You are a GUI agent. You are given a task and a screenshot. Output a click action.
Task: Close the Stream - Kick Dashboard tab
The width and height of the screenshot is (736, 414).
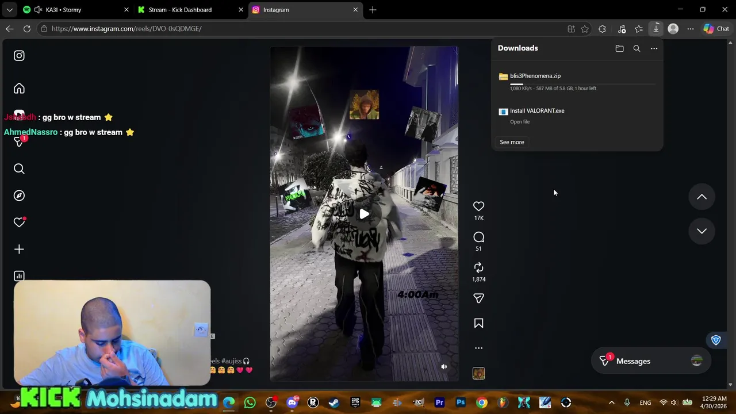click(241, 10)
